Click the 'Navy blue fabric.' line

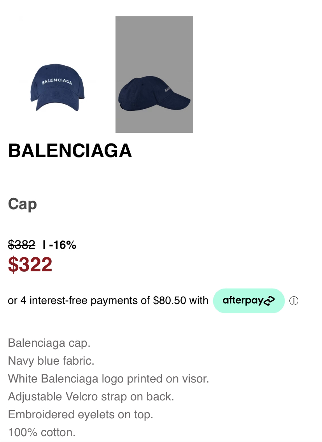point(51,361)
